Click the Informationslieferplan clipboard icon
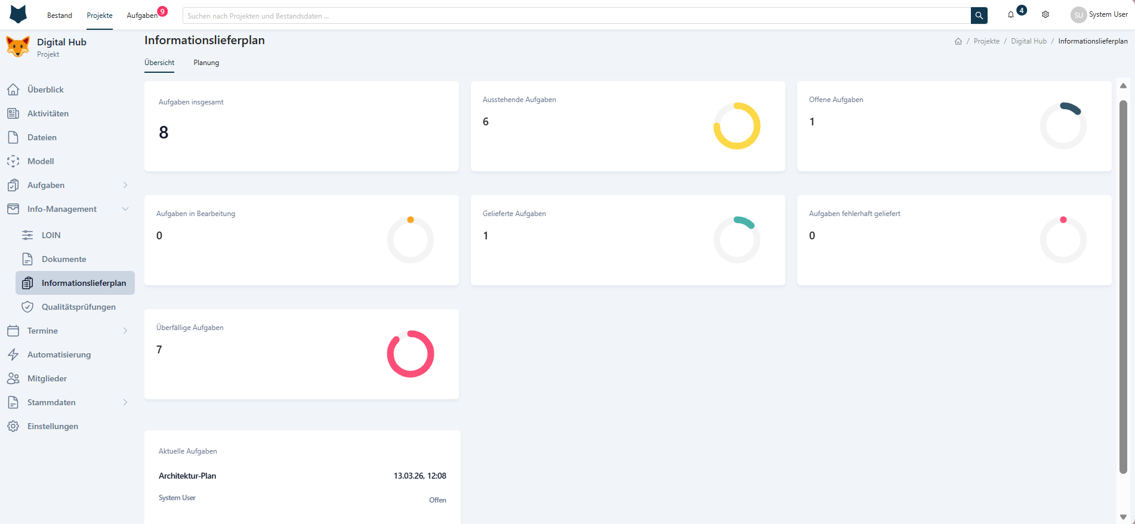 coord(27,283)
